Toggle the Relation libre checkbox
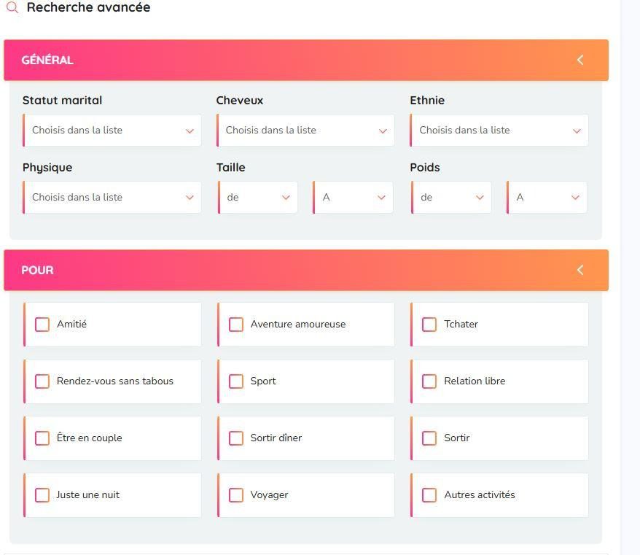Viewport: 640px width, 555px height. [x=429, y=381]
